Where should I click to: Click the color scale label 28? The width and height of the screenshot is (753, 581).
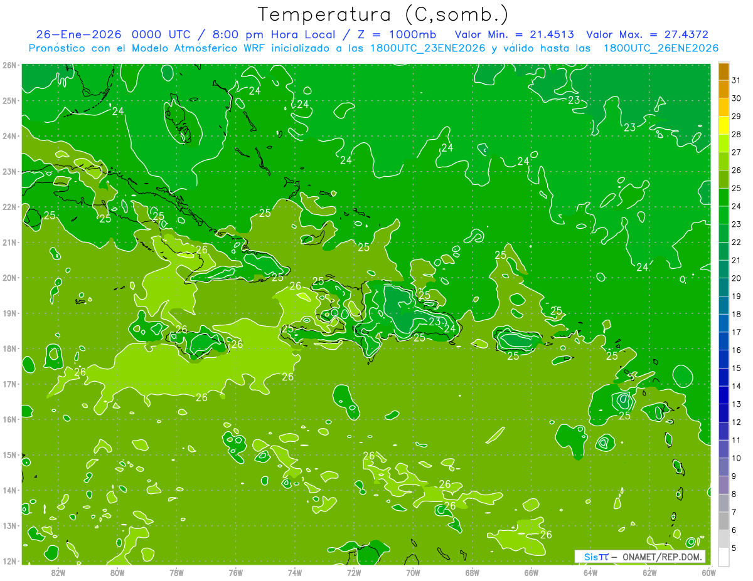(737, 134)
